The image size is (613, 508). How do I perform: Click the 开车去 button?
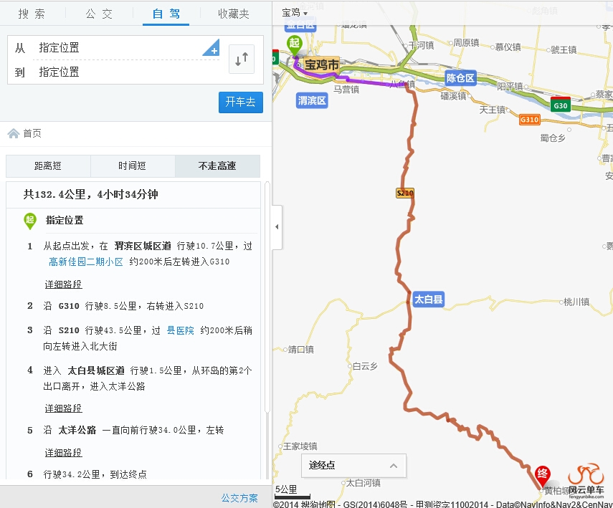pos(240,102)
